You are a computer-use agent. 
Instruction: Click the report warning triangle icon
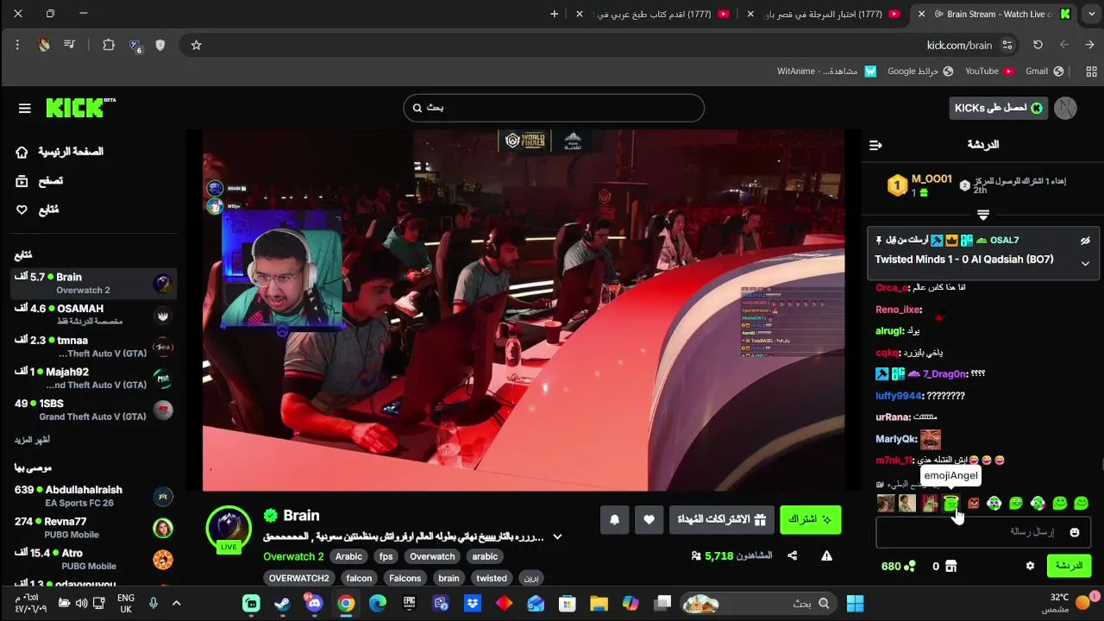click(x=826, y=555)
